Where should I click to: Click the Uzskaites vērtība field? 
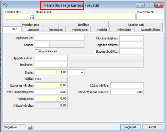(51, 85)
